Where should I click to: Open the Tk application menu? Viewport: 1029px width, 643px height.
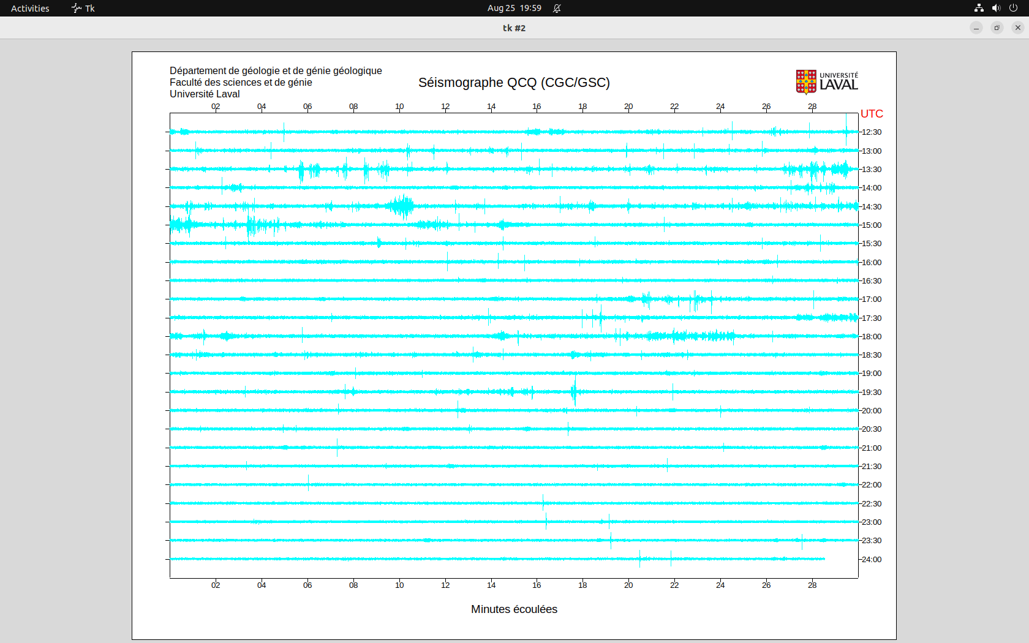click(83, 8)
